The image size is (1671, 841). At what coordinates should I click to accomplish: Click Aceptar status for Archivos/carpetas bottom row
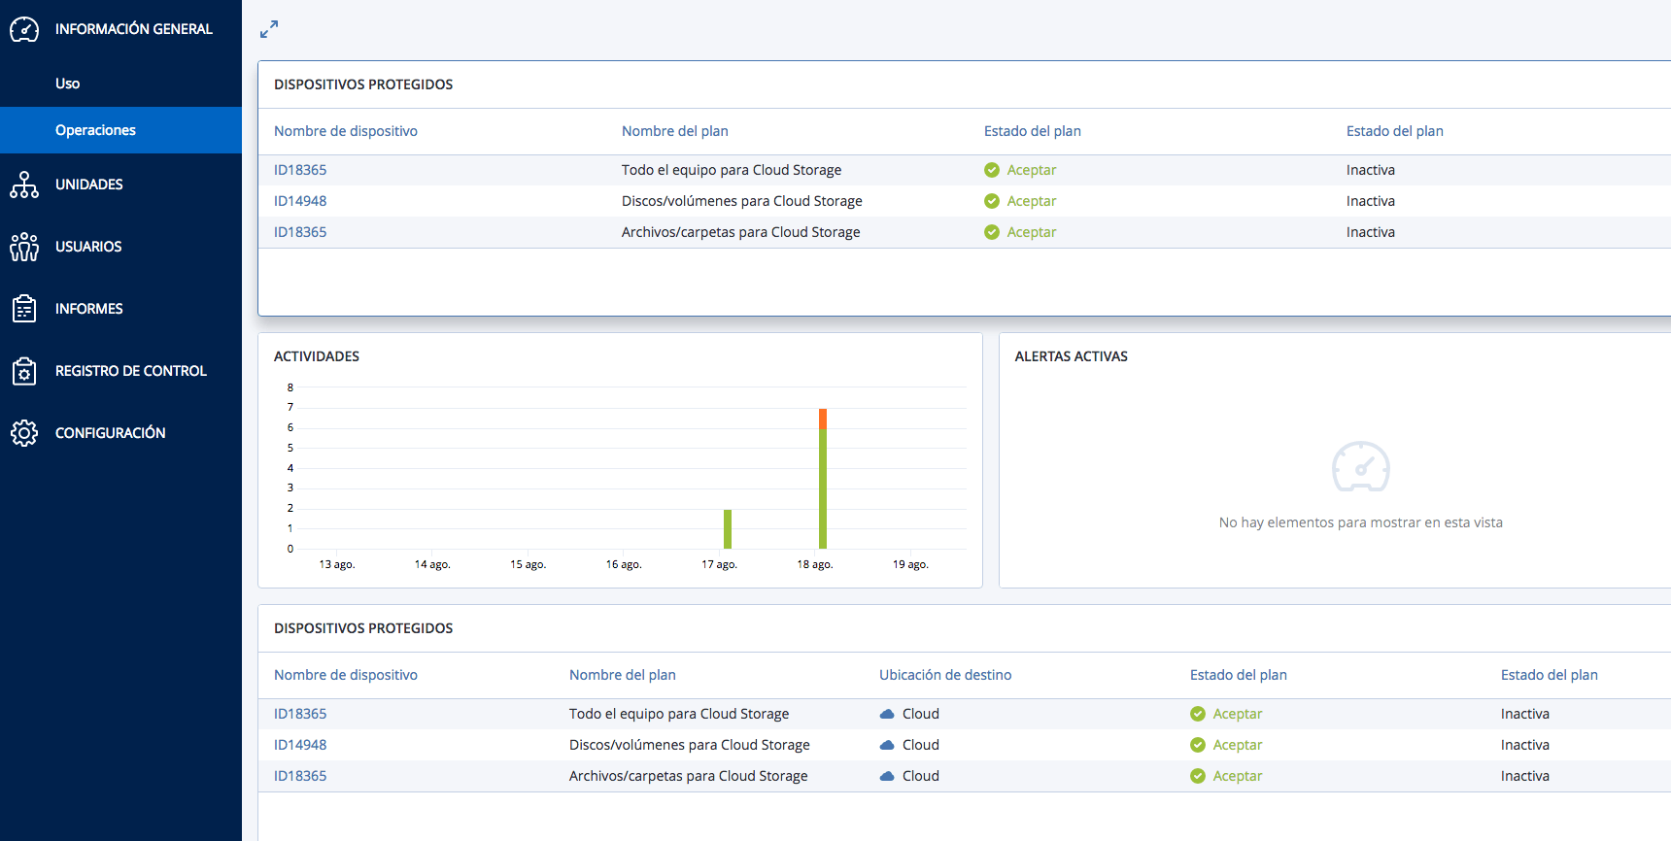pyautogui.click(x=1237, y=776)
